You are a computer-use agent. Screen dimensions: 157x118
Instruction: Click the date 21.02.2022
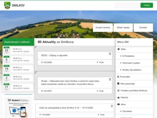tap(46, 62)
